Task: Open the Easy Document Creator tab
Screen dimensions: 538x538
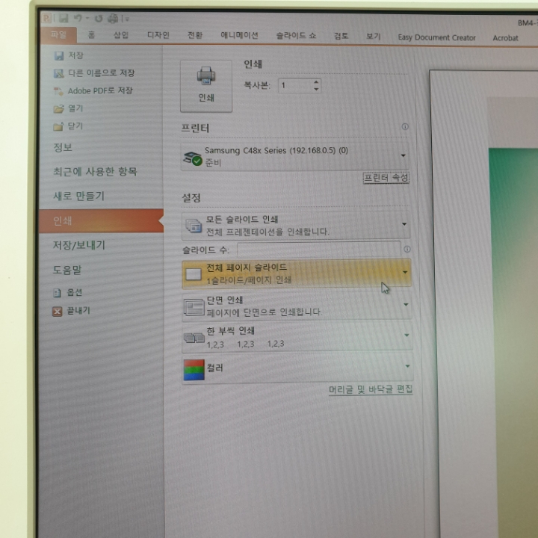Action: point(436,37)
